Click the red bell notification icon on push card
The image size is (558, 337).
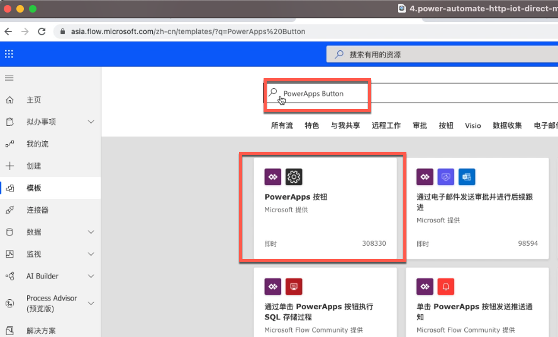pos(445,287)
